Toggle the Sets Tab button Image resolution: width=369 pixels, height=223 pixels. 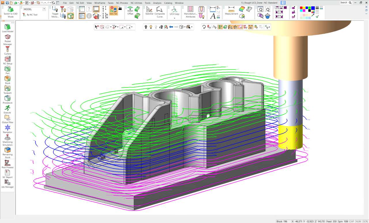113,11
